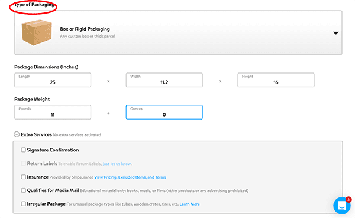Click the Extra Services heading
This screenshot has height=218, width=355.
tap(37, 134)
